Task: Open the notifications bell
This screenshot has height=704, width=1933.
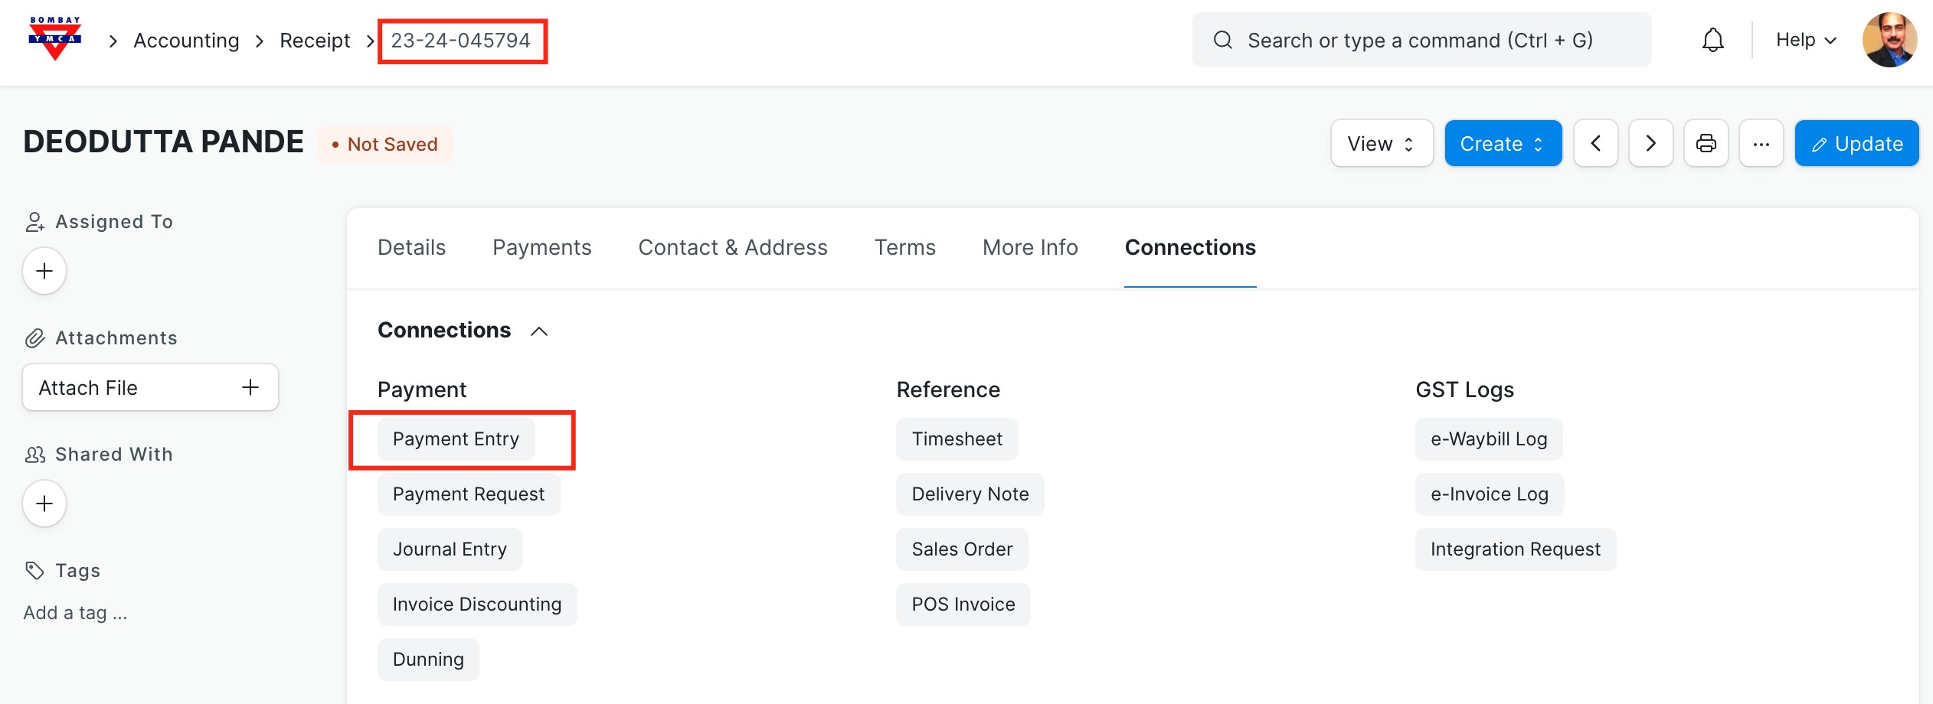Action: tap(1712, 40)
